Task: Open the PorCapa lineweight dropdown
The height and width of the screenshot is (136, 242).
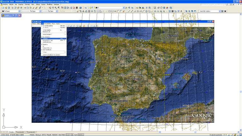Action: point(57,11)
